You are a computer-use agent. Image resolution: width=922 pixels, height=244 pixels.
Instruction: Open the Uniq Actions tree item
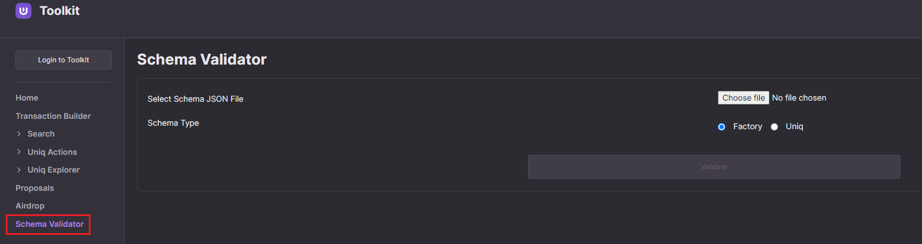point(52,152)
